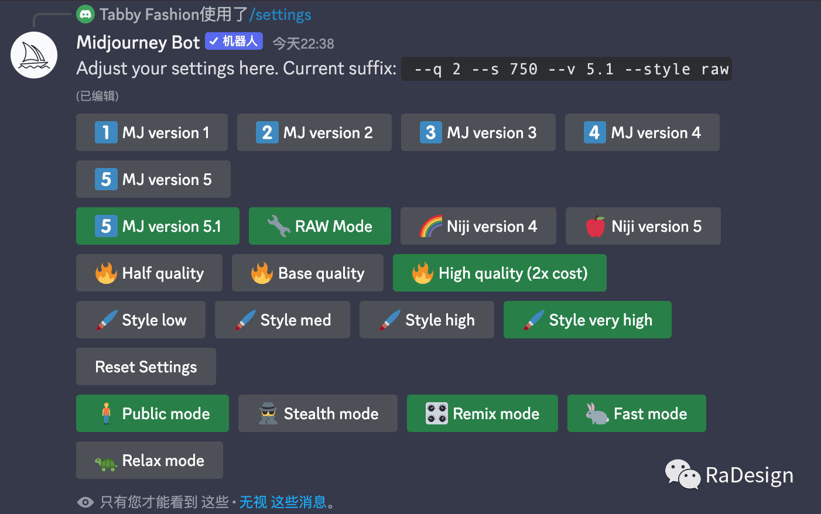The height and width of the screenshot is (514, 821).
Task: Select the suffix text "--q 2 --s 750 --v 5.1 --style raw"
Action: point(566,69)
